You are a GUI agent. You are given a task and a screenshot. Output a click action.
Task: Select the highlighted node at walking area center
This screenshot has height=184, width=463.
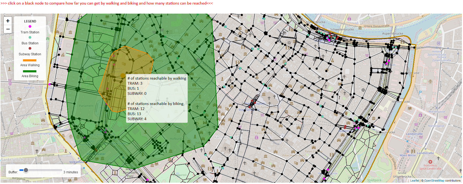pos(123,76)
